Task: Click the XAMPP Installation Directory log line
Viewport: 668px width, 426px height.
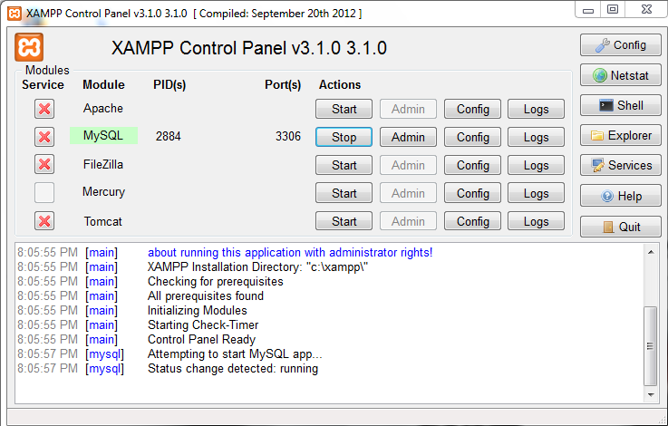Action: (257, 267)
